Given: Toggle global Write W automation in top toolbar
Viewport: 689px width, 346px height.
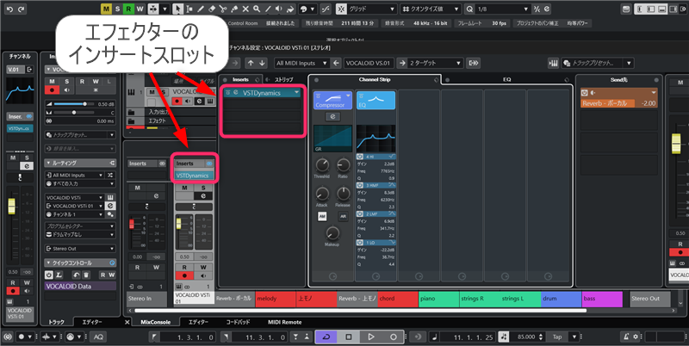Looking at the screenshot, I should pos(140,9).
